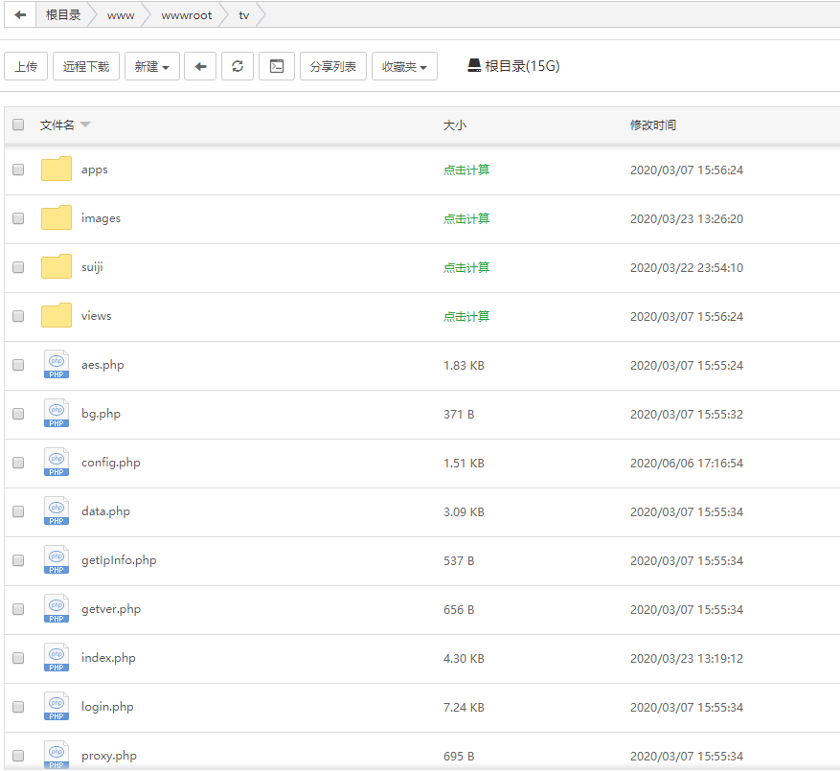Open the 新建 dropdown
Image resolution: width=840 pixels, height=771 pixels.
click(x=152, y=66)
